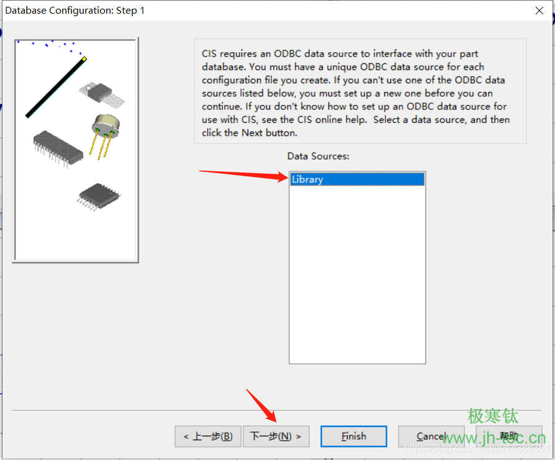This screenshot has width=555, height=460.
Task: Click empty area of Data Sources list
Action: click(x=357, y=279)
